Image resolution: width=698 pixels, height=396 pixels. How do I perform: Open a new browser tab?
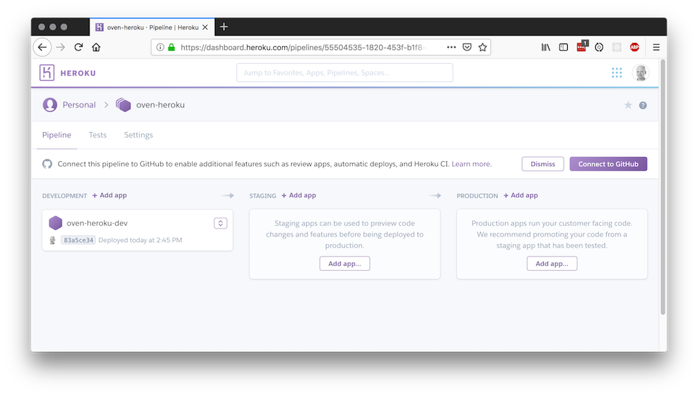tap(224, 27)
